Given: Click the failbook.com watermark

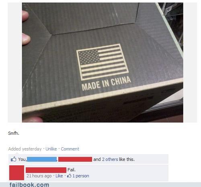Looking at the screenshot, I should (29, 185).
